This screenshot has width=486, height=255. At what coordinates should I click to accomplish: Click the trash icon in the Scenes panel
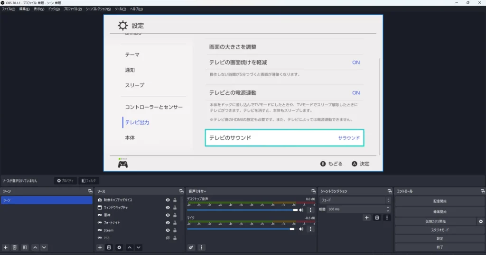tap(15, 247)
